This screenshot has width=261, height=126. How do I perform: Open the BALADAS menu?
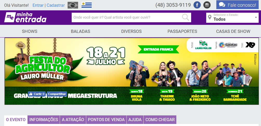[81, 31]
